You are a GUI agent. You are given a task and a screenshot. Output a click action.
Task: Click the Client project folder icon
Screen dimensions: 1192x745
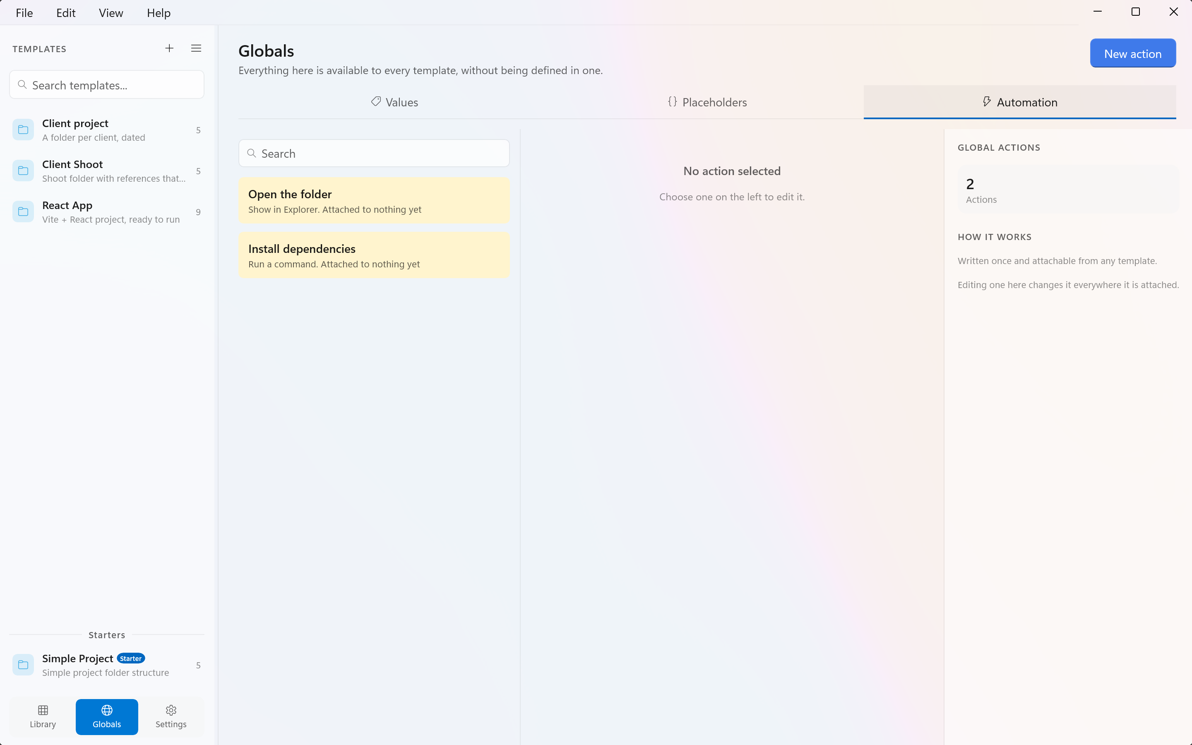pos(23,130)
